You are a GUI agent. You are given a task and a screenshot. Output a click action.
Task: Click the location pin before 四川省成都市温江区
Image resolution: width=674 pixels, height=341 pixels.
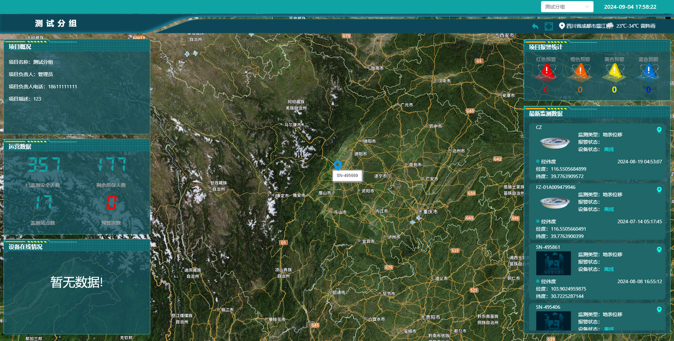562,26
